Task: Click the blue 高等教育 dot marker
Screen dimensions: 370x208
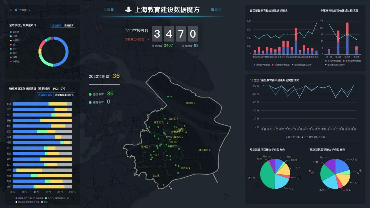Action: tap(90, 102)
